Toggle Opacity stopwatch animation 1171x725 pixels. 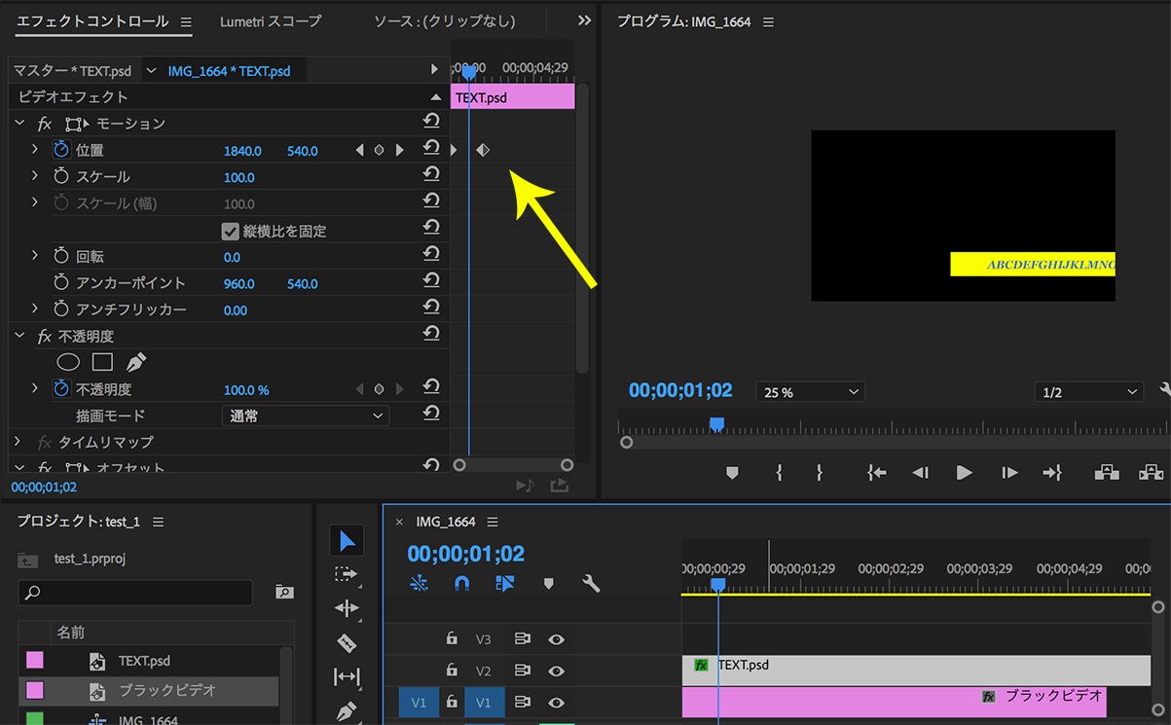pyautogui.click(x=61, y=388)
